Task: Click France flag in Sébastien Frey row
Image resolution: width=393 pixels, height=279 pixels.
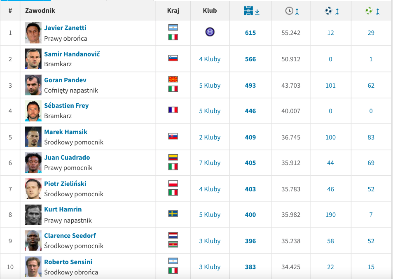Action: point(173,110)
